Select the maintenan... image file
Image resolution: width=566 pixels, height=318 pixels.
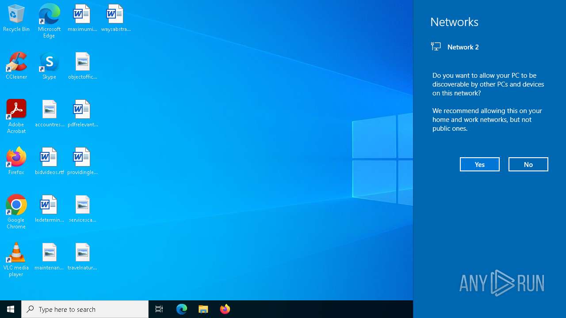tap(49, 257)
